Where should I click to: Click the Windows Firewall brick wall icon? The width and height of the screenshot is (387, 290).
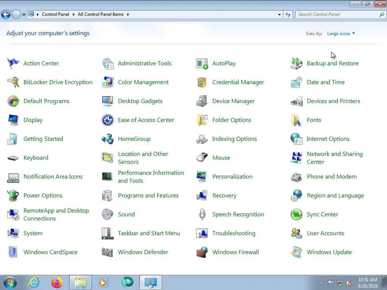pyautogui.click(x=202, y=252)
